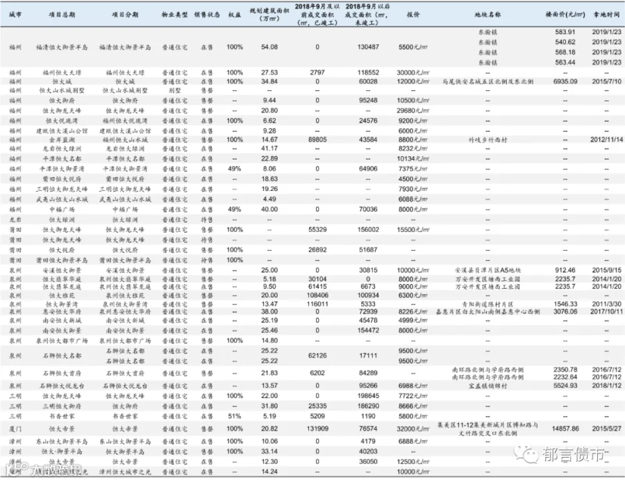Select the 583.91 floor price cell
This screenshot has width=625, height=482.
(x=565, y=32)
